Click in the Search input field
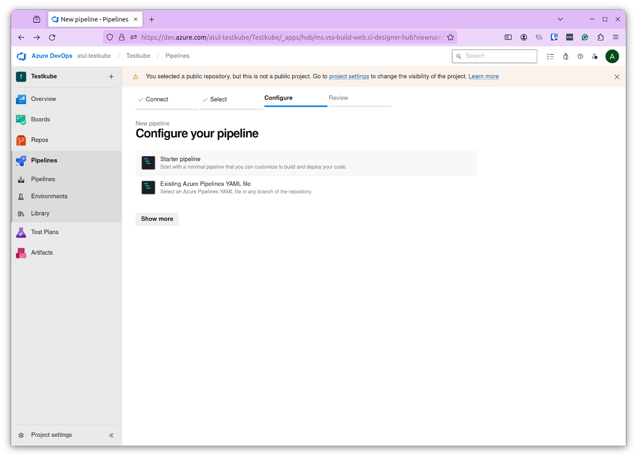Screen dimensions: 637x458 point(494,57)
